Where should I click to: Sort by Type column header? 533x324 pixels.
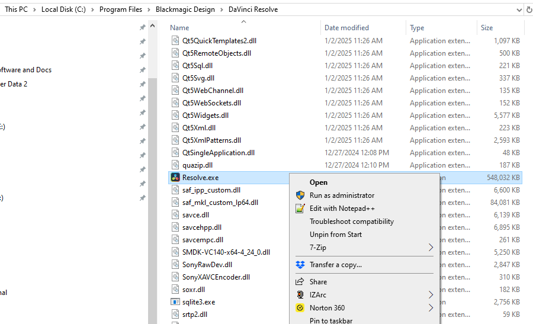(417, 28)
